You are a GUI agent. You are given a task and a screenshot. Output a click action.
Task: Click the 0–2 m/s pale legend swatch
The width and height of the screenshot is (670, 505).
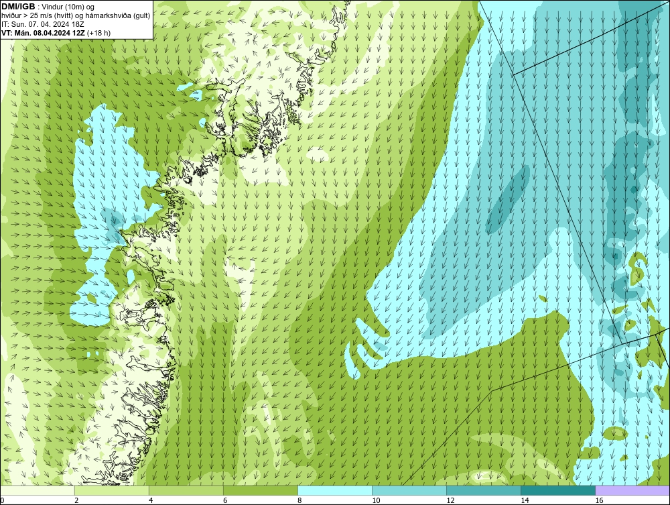point(37,490)
